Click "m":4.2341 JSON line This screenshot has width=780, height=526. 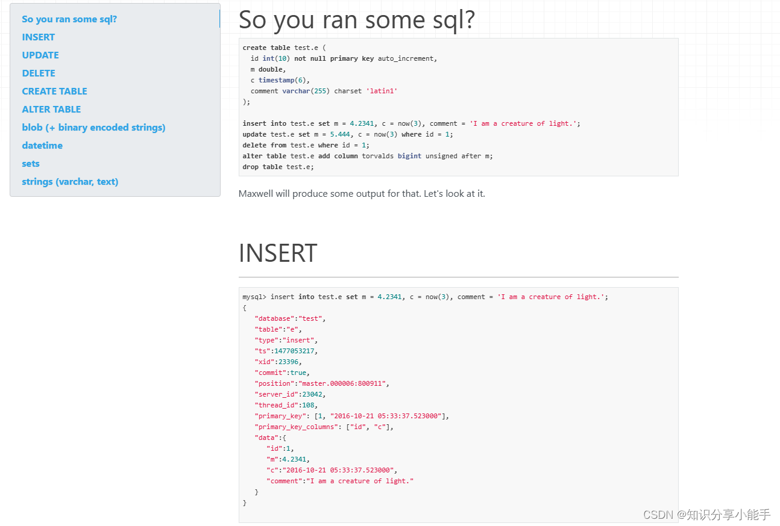tap(288, 459)
